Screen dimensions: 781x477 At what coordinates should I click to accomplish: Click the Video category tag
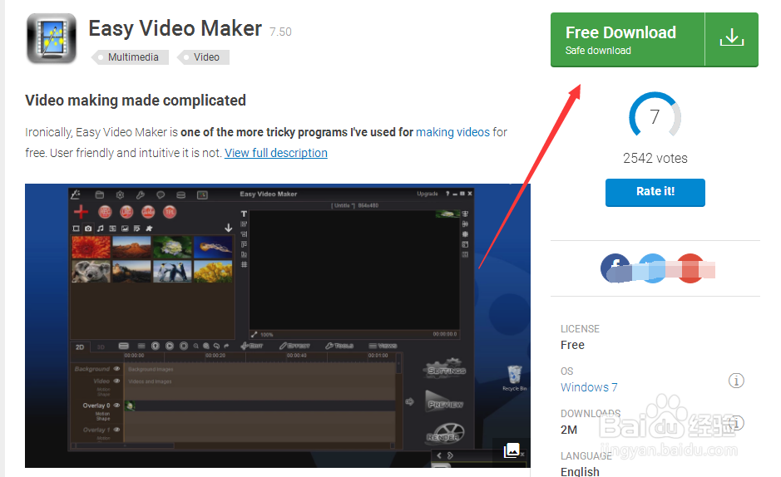(203, 57)
